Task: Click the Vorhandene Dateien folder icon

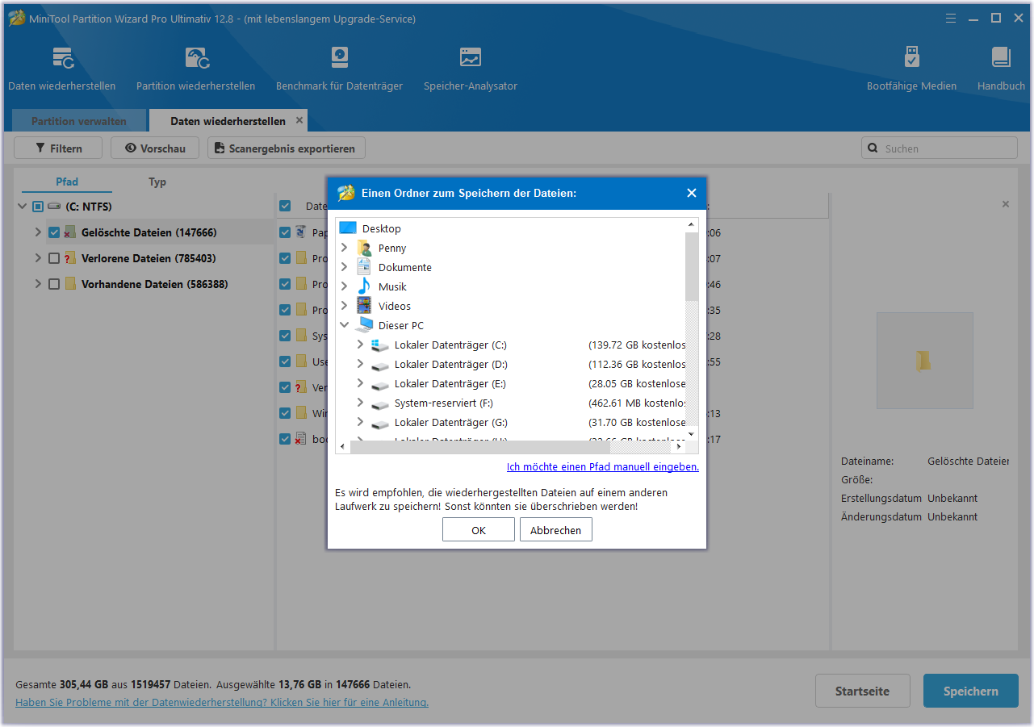Action: tap(70, 284)
